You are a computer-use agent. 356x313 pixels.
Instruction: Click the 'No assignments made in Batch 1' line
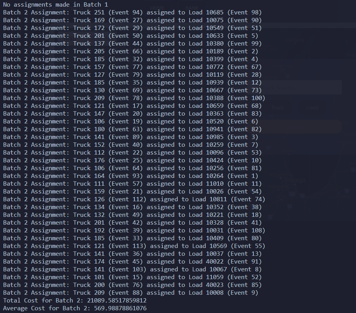tap(56, 5)
